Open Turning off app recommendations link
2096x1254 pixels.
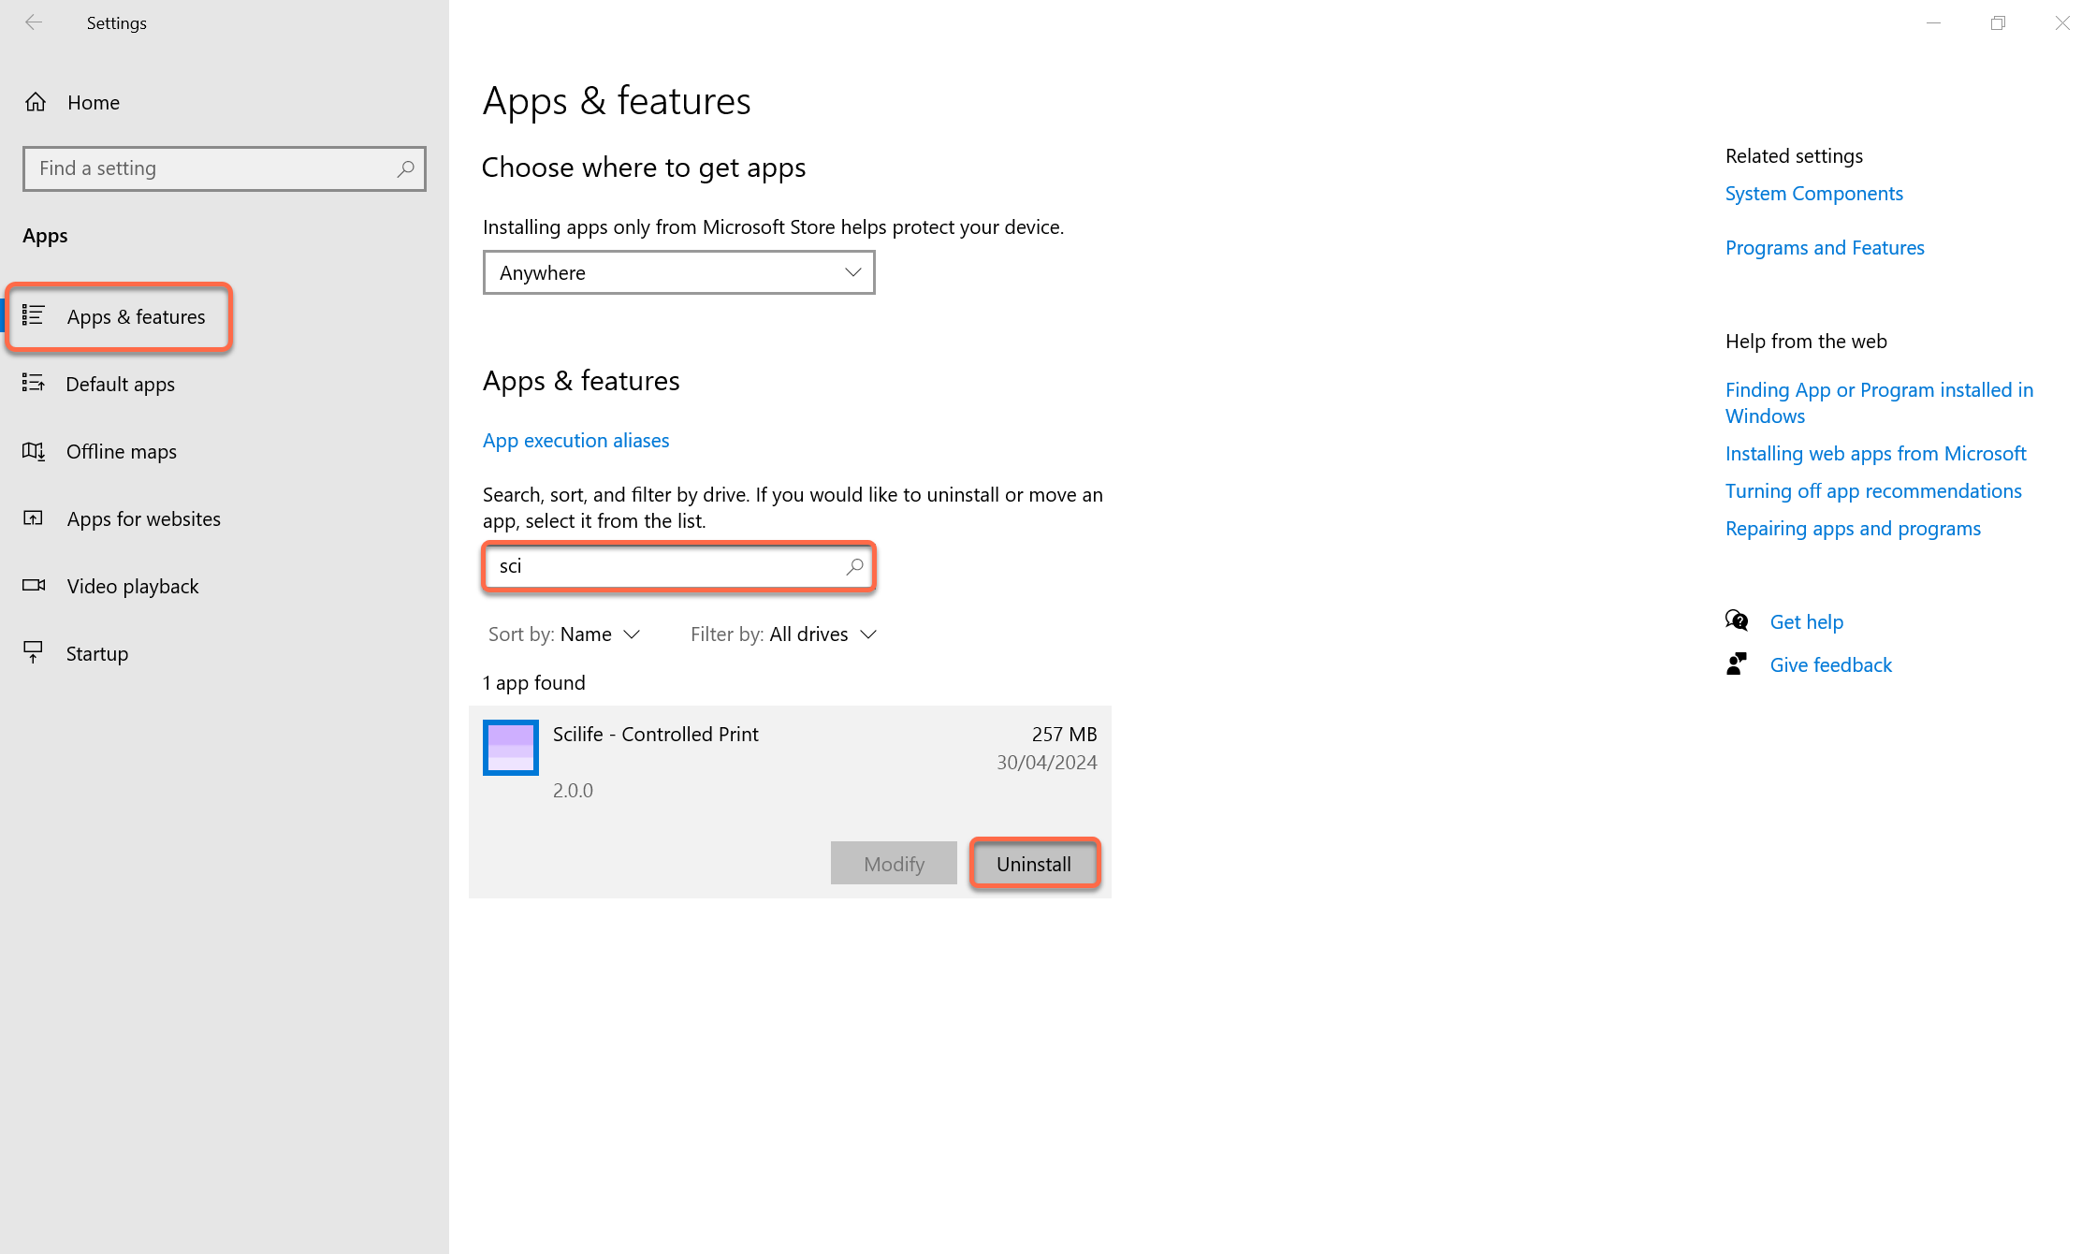[1873, 490]
